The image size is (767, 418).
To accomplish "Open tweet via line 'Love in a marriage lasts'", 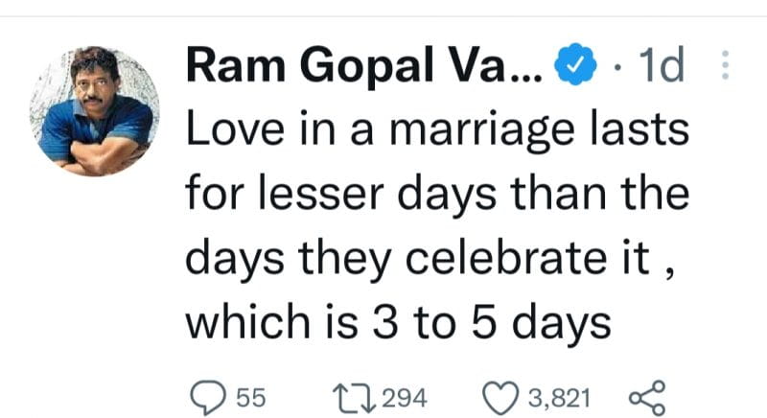I will pyautogui.click(x=438, y=129).
